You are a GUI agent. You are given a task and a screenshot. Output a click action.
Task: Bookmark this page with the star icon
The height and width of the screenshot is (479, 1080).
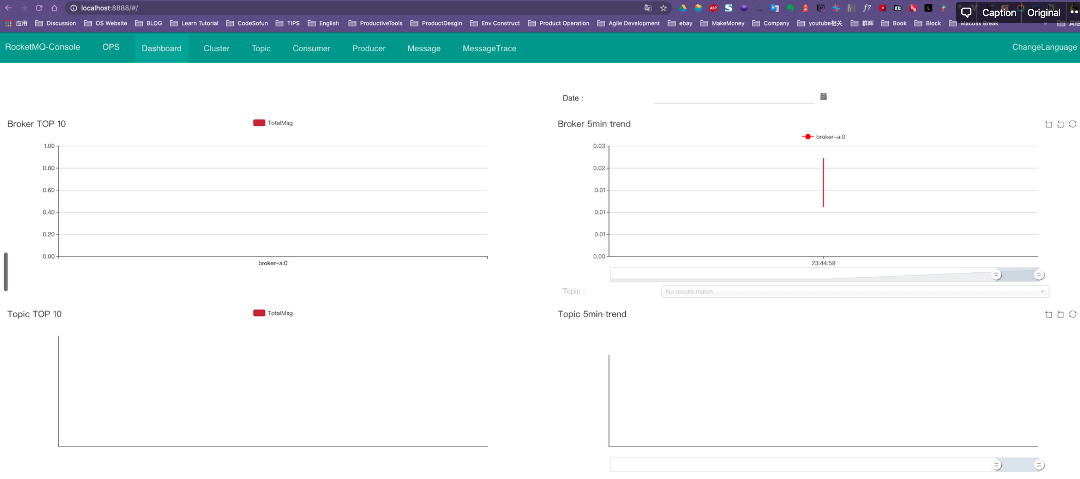coord(663,8)
